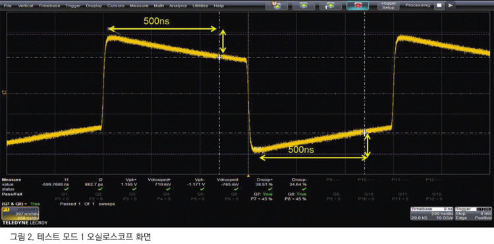Viewport: 494px width, 244px height.
Task: Select the upper white cursor crosshair on waveform
Action: coord(219,57)
